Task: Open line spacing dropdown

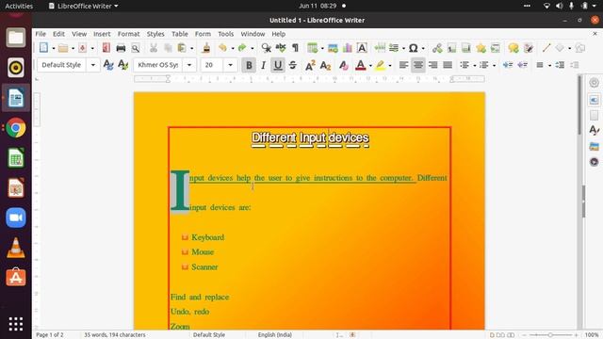Action: pos(549,65)
